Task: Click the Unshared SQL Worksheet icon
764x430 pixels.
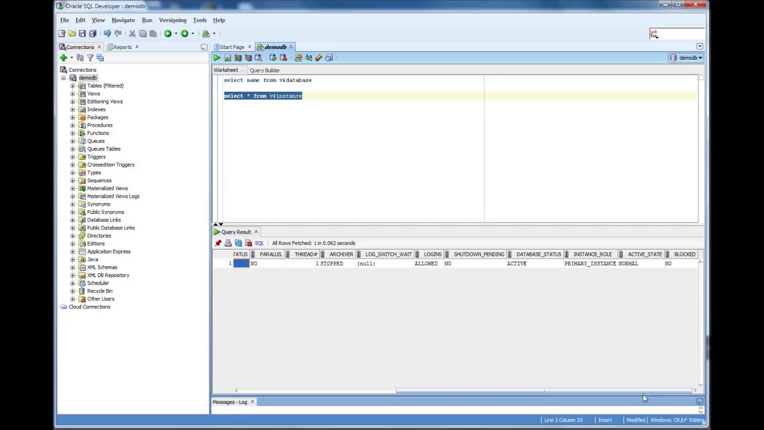Action: tap(298, 58)
